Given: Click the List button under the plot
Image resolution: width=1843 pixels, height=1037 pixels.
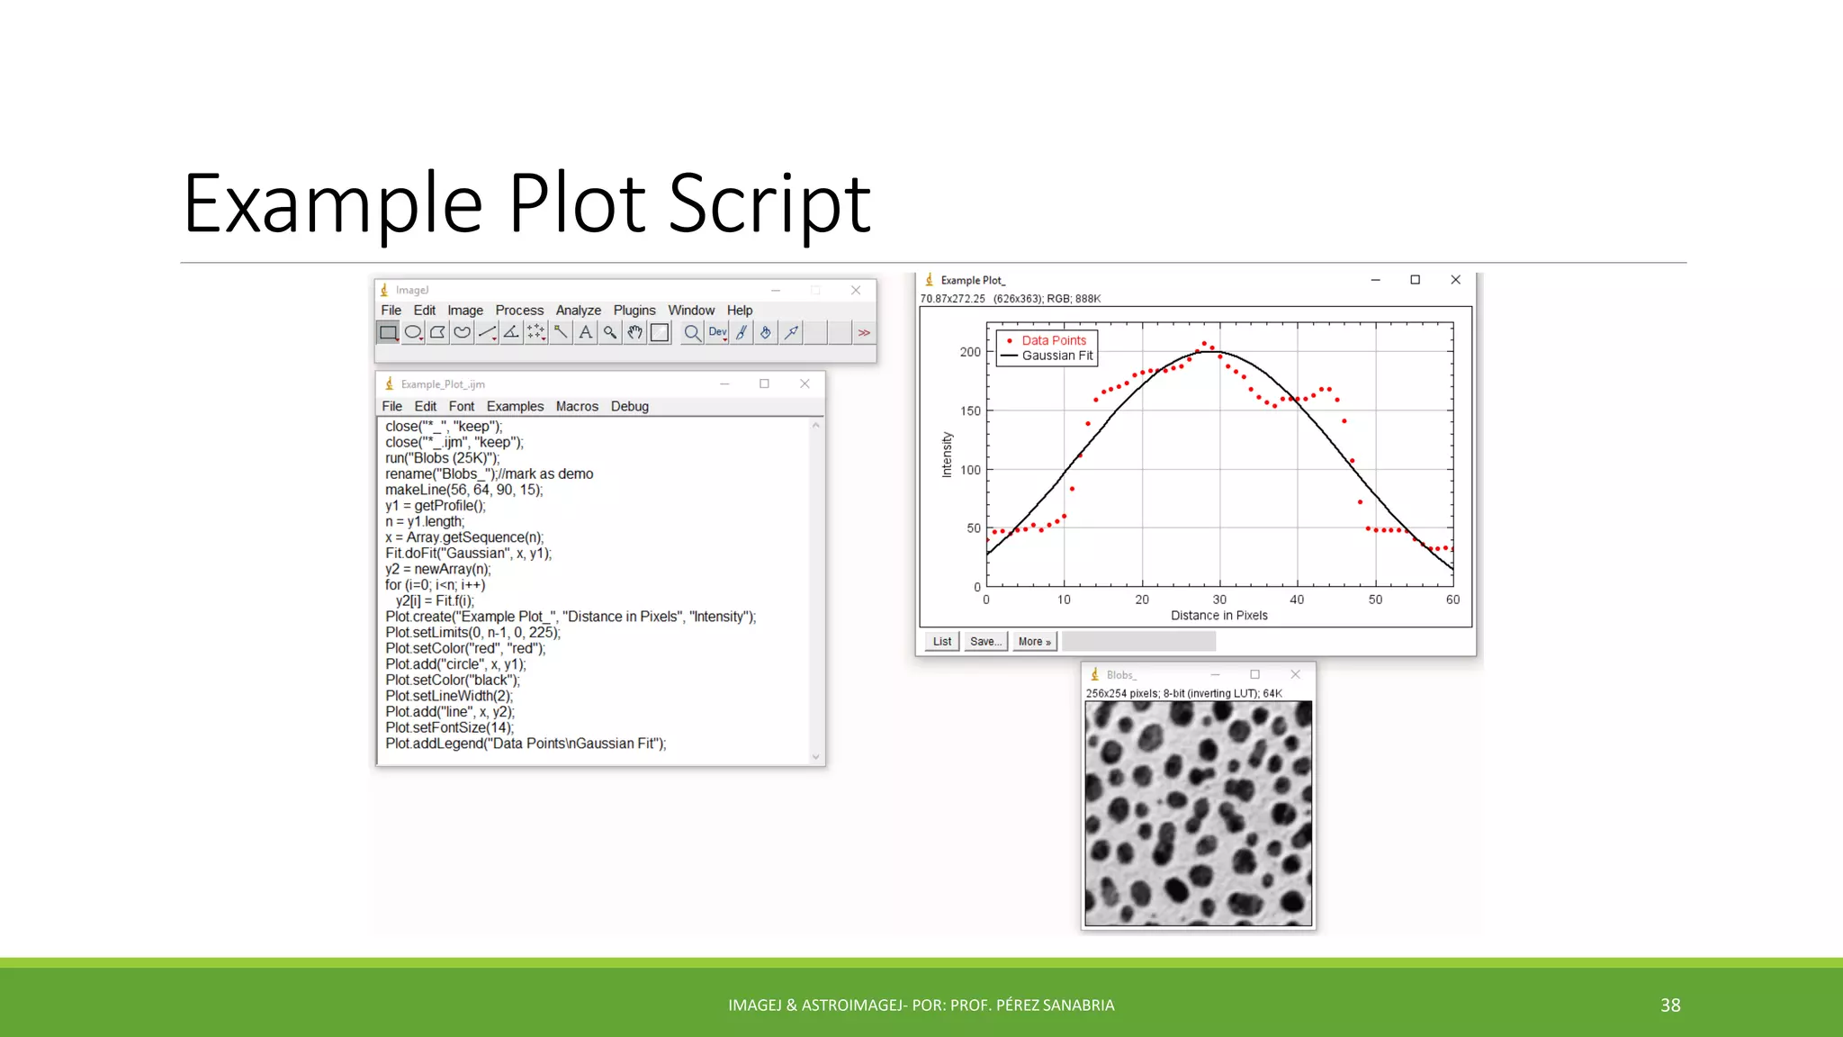Looking at the screenshot, I should point(942,642).
